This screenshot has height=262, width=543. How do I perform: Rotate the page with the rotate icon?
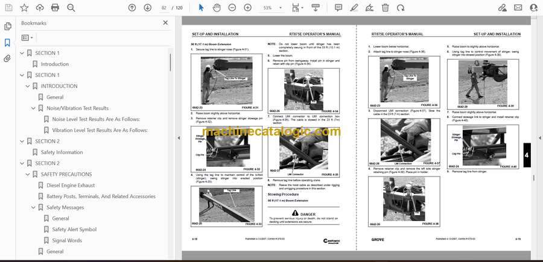click(x=401, y=8)
